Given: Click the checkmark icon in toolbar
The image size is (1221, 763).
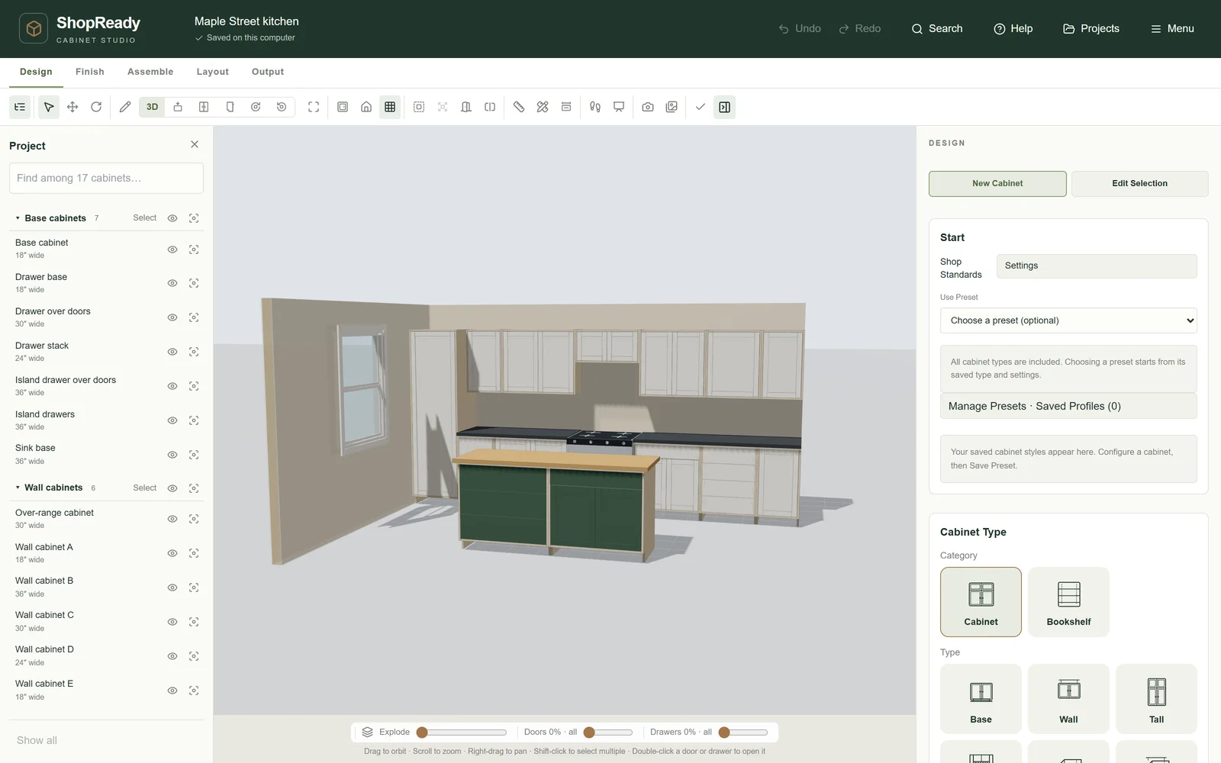Looking at the screenshot, I should 701,107.
